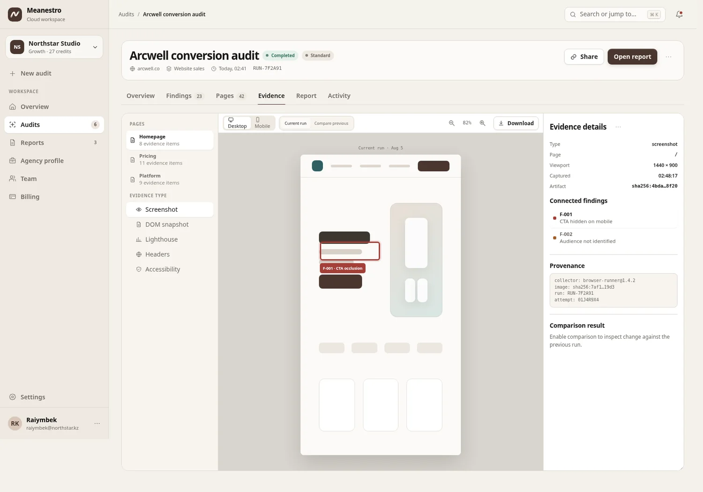Switch to the Report tab
The height and width of the screenshot is (492, 703).
[307, 96]
